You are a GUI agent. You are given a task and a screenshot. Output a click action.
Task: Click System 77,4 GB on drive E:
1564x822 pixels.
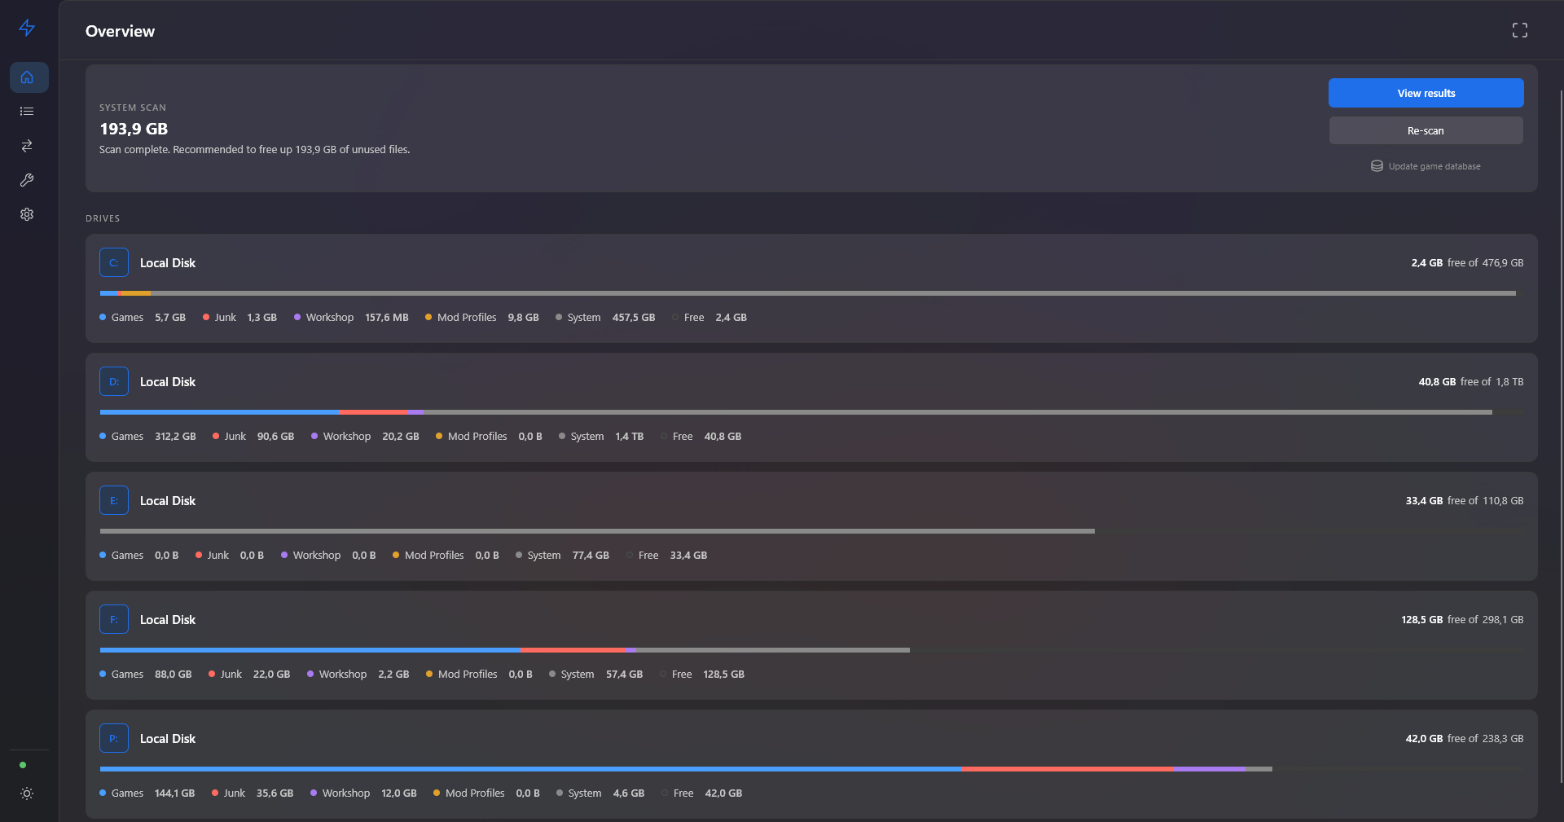tap(562, 556)
